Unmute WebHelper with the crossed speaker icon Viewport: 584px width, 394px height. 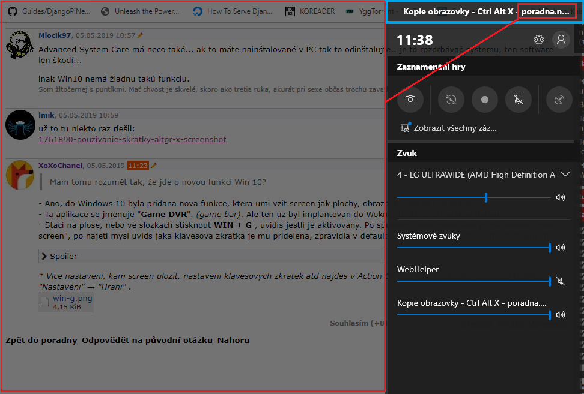click(x=561, y=281)
